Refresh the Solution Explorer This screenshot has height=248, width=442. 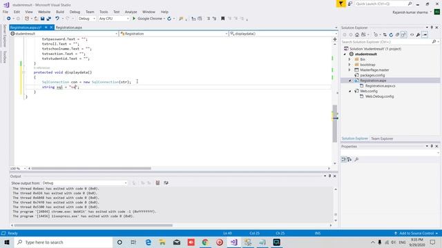391,34
